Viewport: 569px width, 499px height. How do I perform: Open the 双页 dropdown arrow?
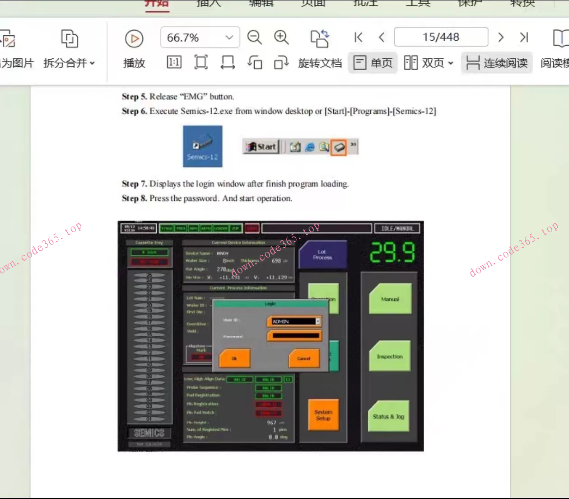[x=451, y=63]
